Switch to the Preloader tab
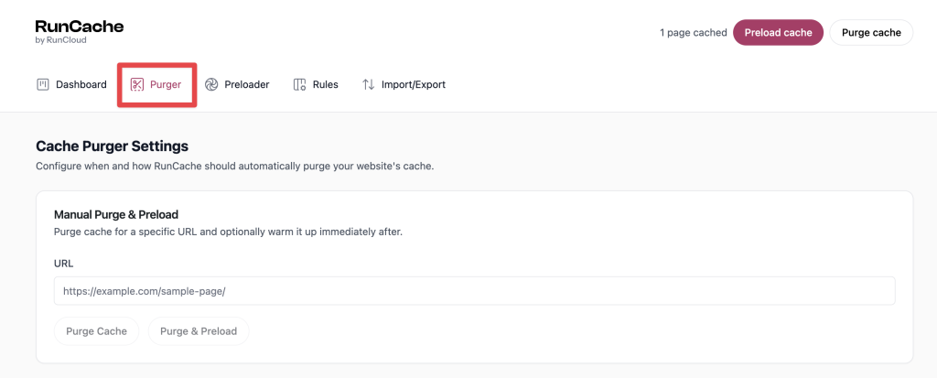 point(237,84)
